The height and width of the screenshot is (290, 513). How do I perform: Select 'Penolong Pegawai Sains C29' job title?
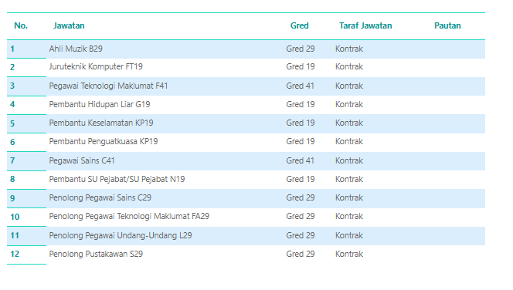(100, 198)
